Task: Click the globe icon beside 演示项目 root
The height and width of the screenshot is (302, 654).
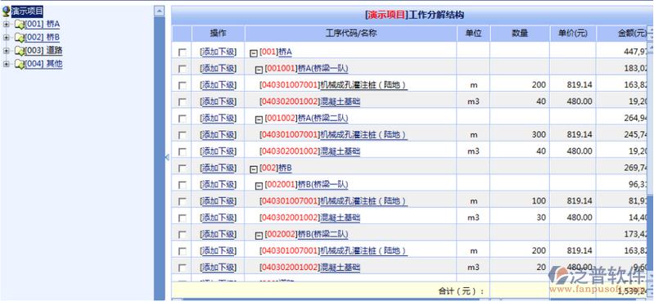Action: click(6, 11)
